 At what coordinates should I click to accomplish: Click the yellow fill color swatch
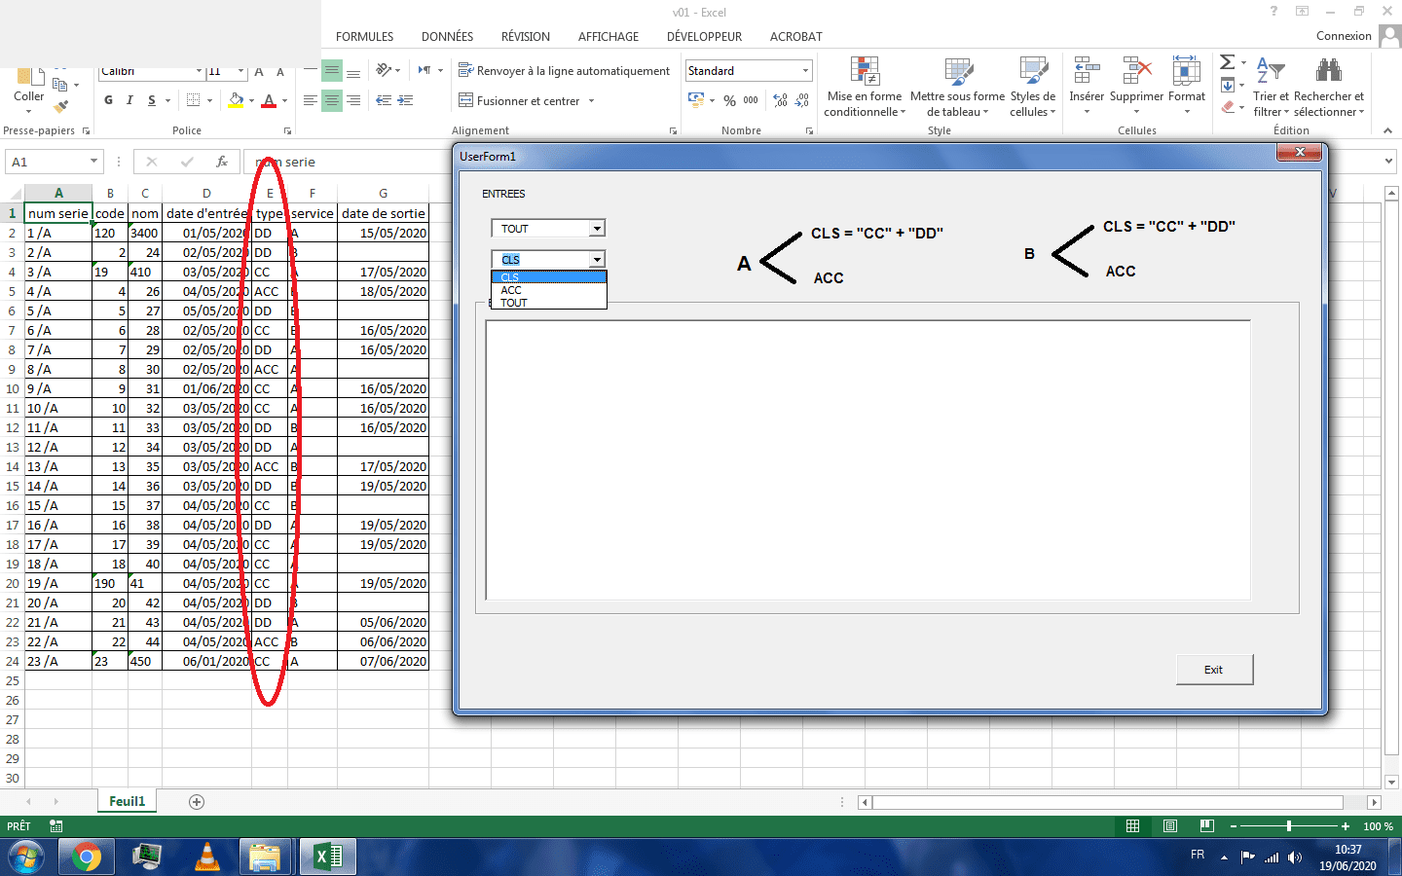(x=236, y=100)
